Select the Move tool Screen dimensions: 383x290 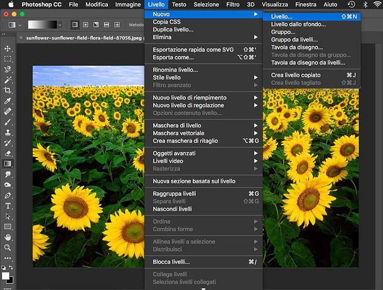pyautogui.click(x=8, y=48)
